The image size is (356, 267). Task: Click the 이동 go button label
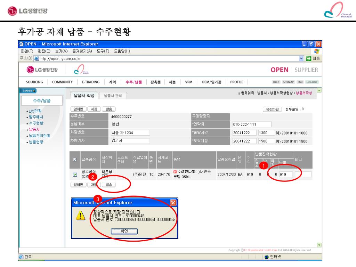[316, 58]
